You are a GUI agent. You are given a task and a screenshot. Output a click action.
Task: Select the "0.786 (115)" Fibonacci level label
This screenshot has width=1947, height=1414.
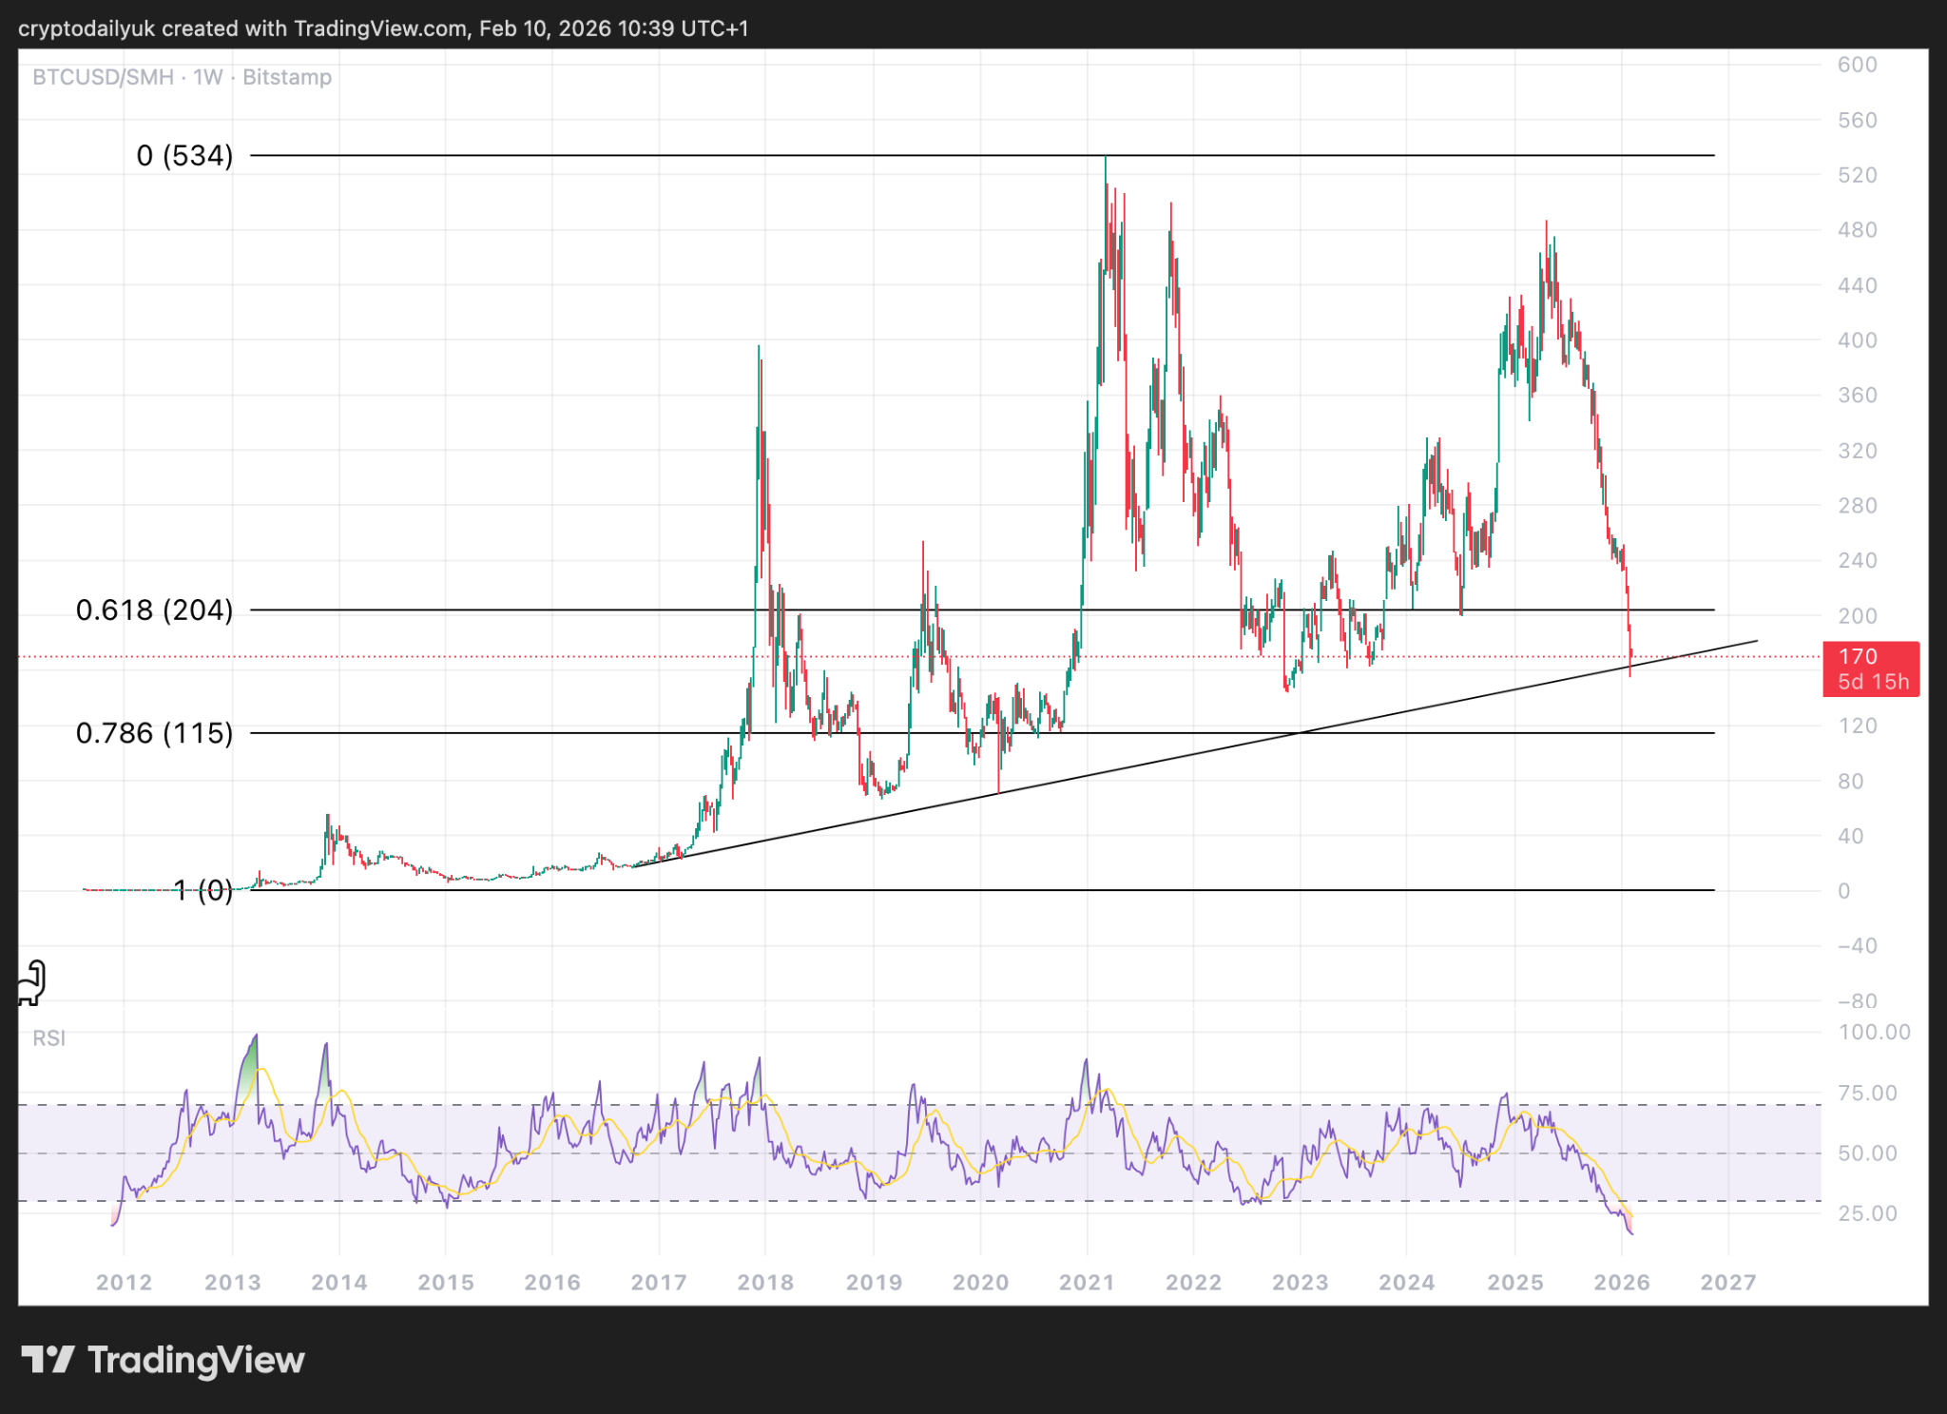(x=154, y=733)
